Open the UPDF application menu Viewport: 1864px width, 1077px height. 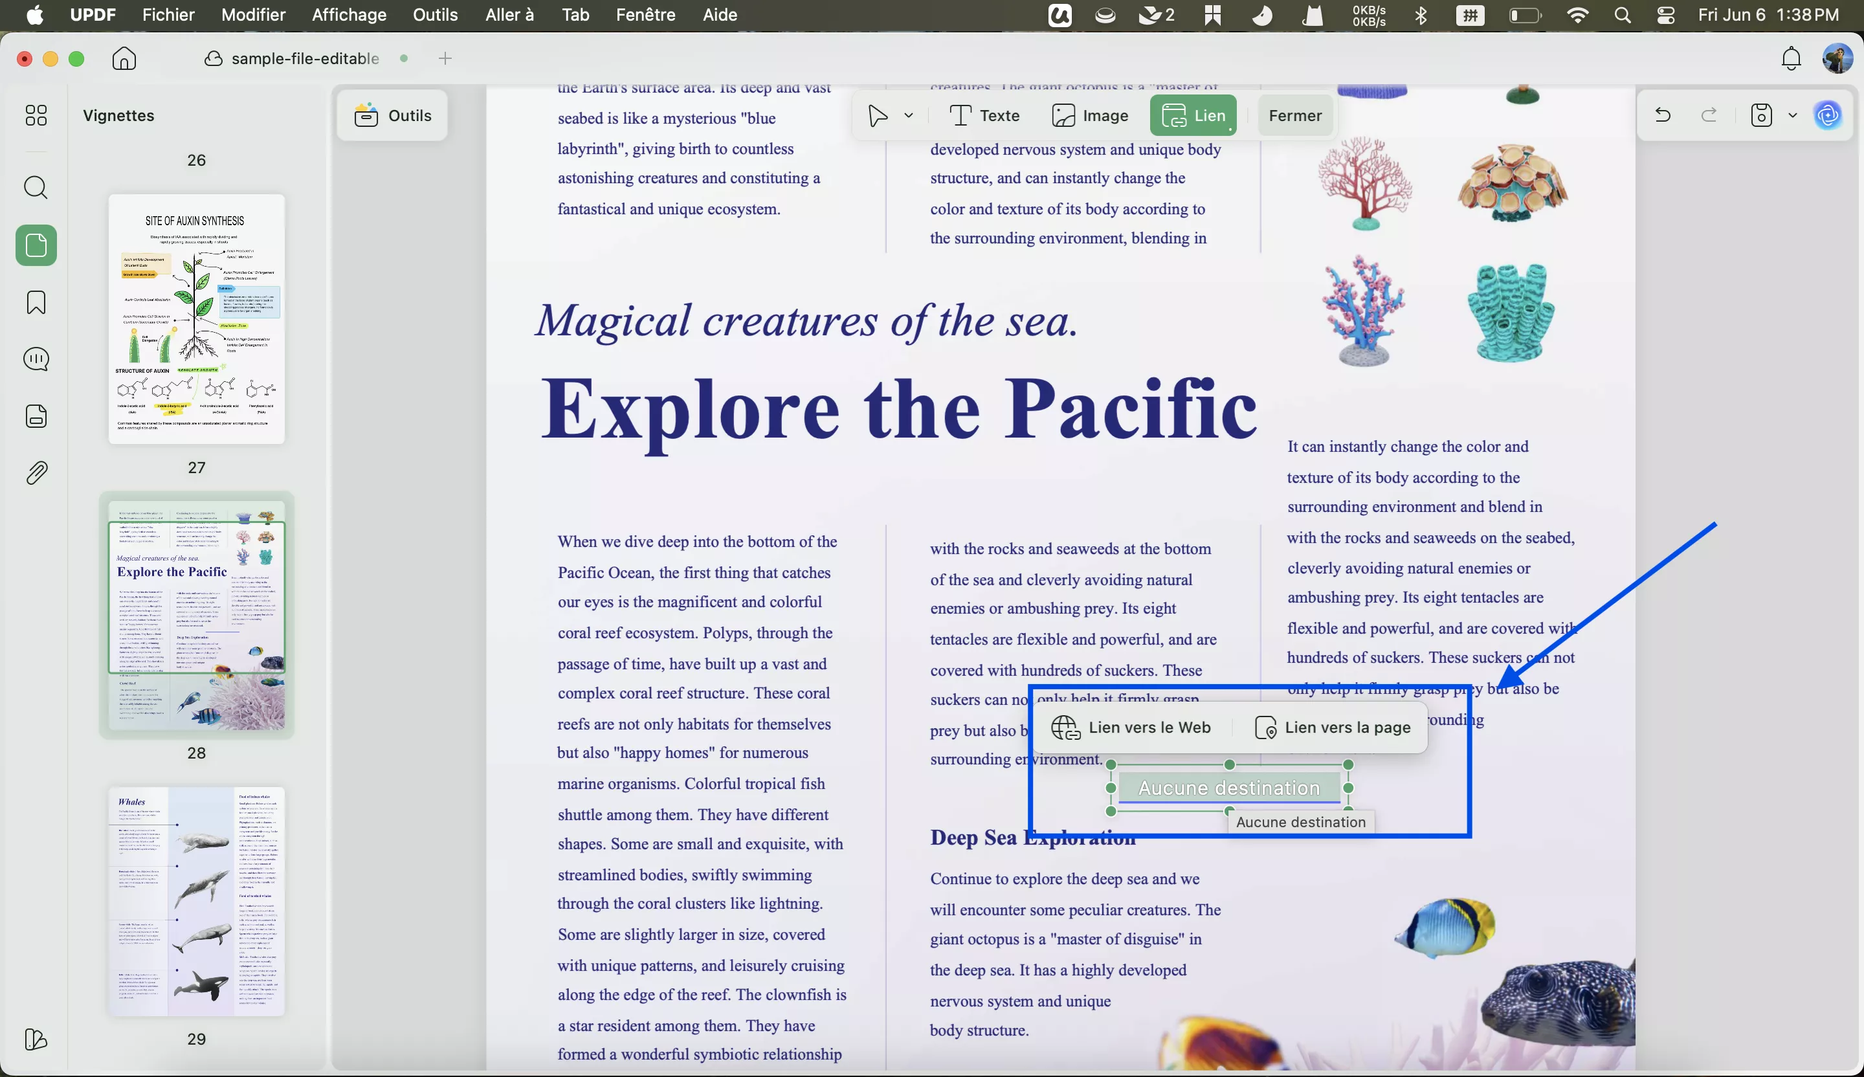click(x=93, y=15)
